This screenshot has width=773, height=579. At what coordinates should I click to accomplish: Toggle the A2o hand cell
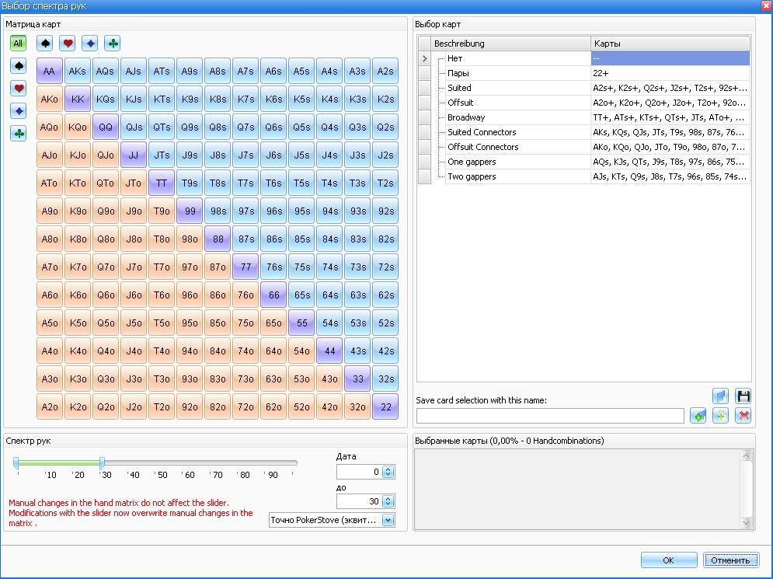point(49,407)
